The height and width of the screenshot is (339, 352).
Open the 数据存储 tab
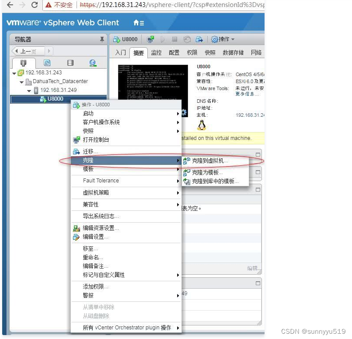233,53
